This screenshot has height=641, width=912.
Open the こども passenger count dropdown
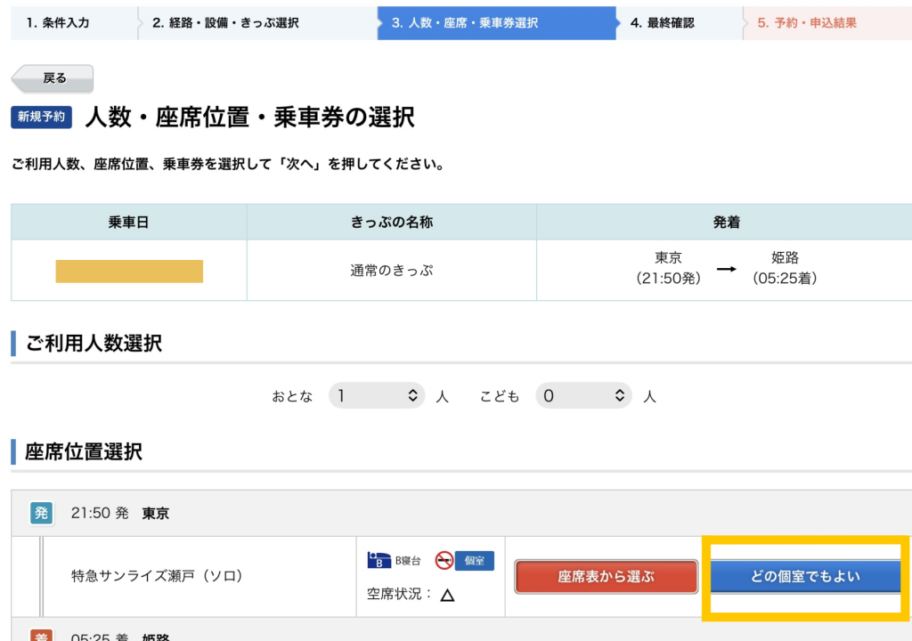coord(583,395)
